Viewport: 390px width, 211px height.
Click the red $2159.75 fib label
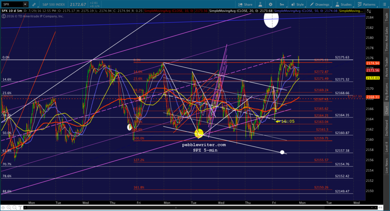point(321,138)
